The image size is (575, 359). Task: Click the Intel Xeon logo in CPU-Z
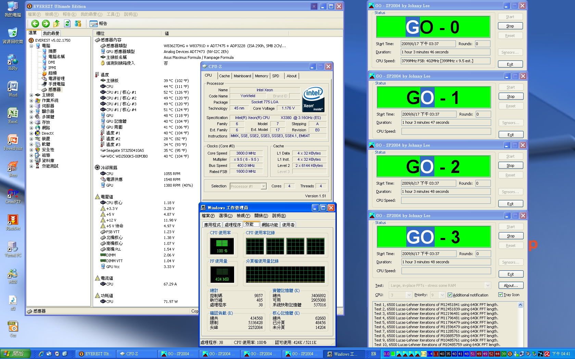point(313,99)
